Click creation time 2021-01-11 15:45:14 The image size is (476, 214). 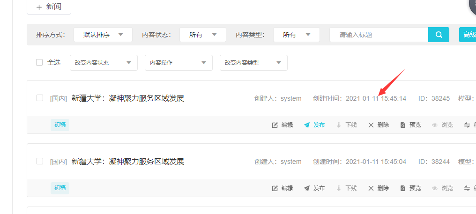click(376, 98)
